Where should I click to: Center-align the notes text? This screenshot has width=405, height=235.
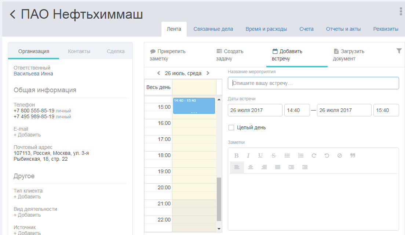251,167
